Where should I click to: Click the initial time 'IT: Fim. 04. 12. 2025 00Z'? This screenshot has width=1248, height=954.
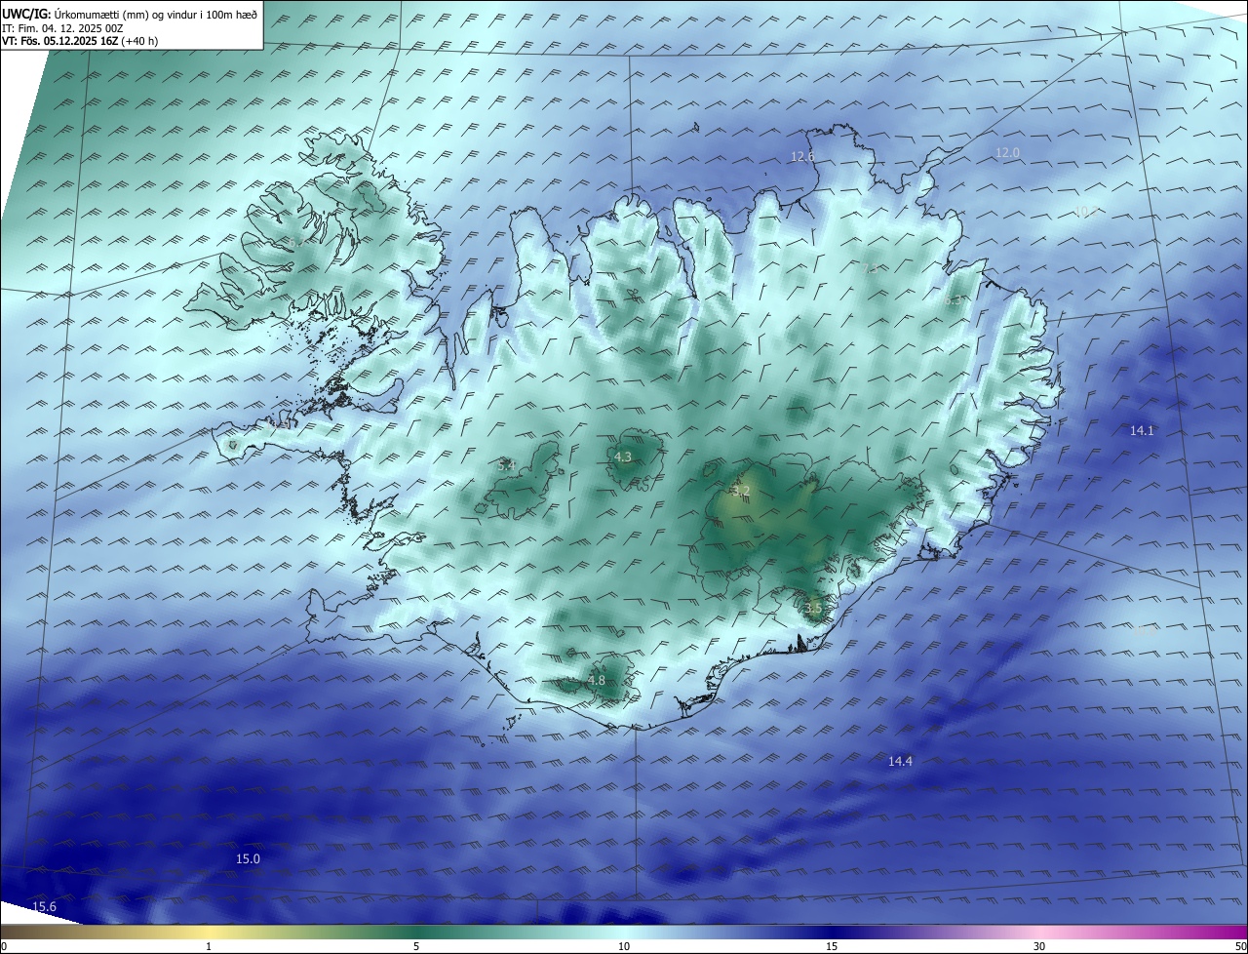pos(62,28)
